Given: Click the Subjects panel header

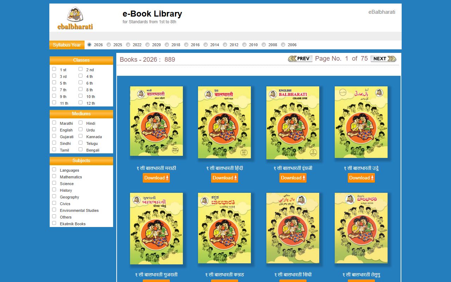Looking at the screenshot, I should 81,161.
